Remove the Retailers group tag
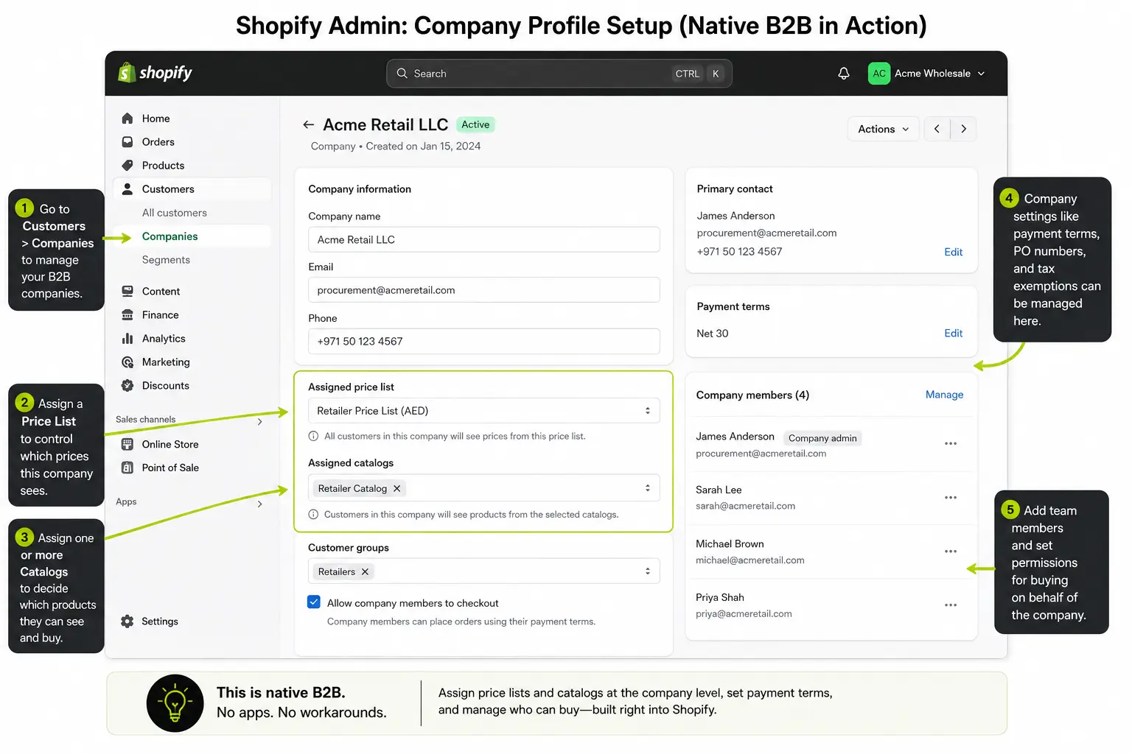This screenshot has height=754, width=1132. click(x=365, y=572)
